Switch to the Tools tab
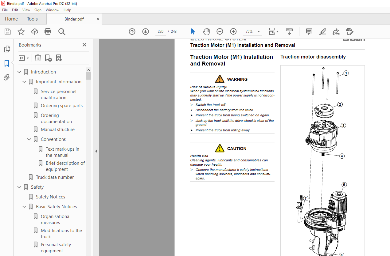This screenshot has width=390, height=256. click(32, 19)
